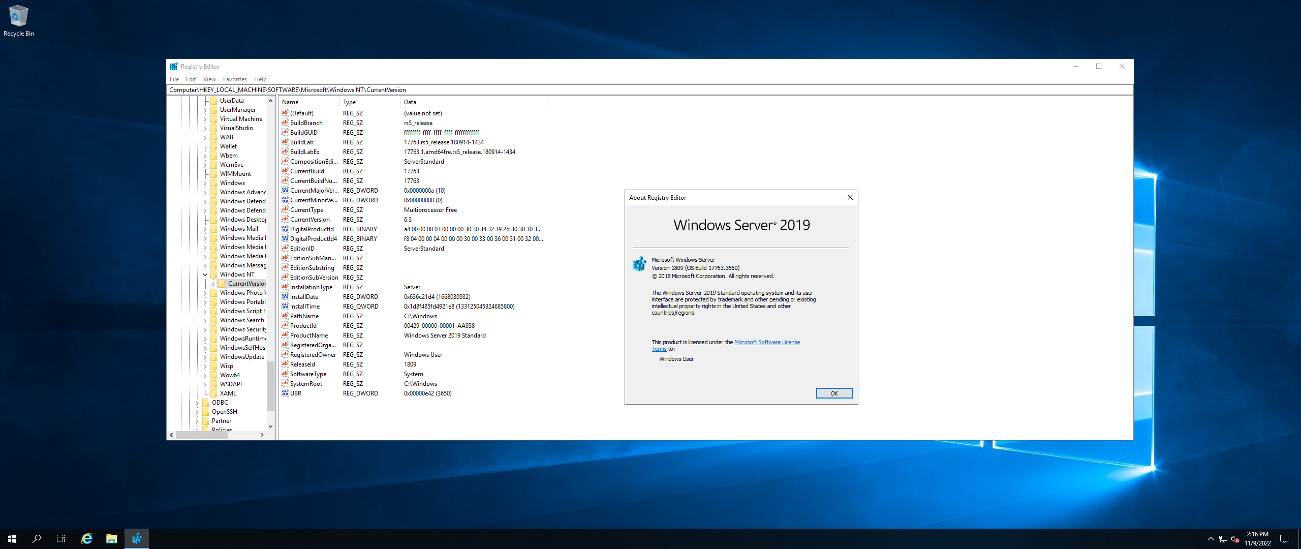Click the registry path address bar

(649, 90)
